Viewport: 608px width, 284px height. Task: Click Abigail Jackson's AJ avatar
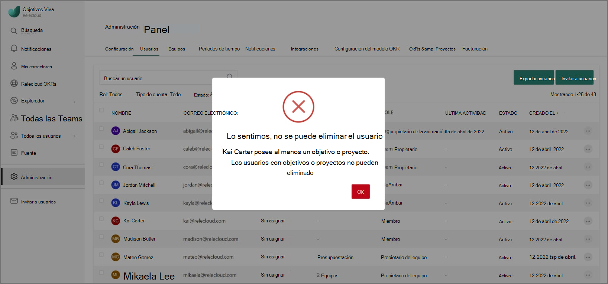(116, 131)
